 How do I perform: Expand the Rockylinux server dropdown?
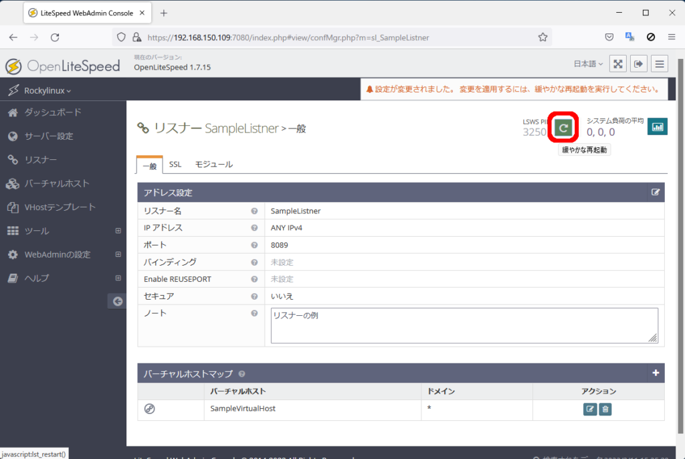click(47, 90)
